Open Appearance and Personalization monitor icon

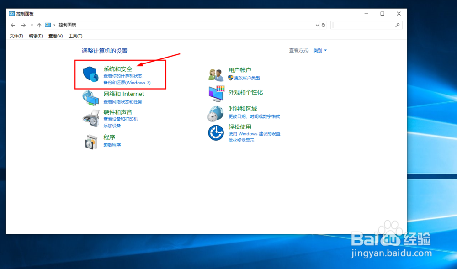[216, 94]
